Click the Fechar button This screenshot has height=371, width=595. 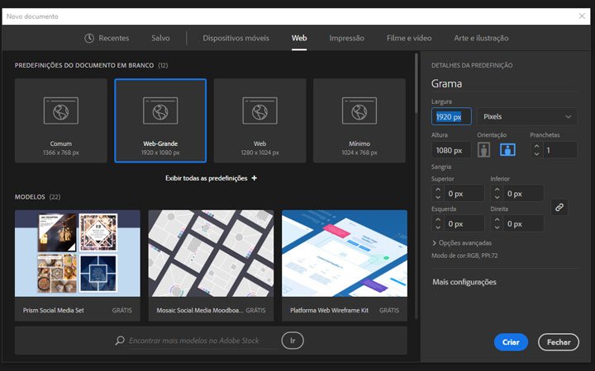559,342
